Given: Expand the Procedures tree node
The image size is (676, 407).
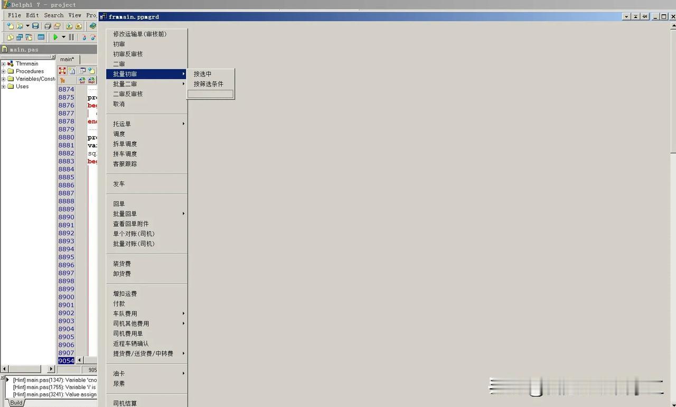Looking at the screenshot, I should (x=3, y=71).
